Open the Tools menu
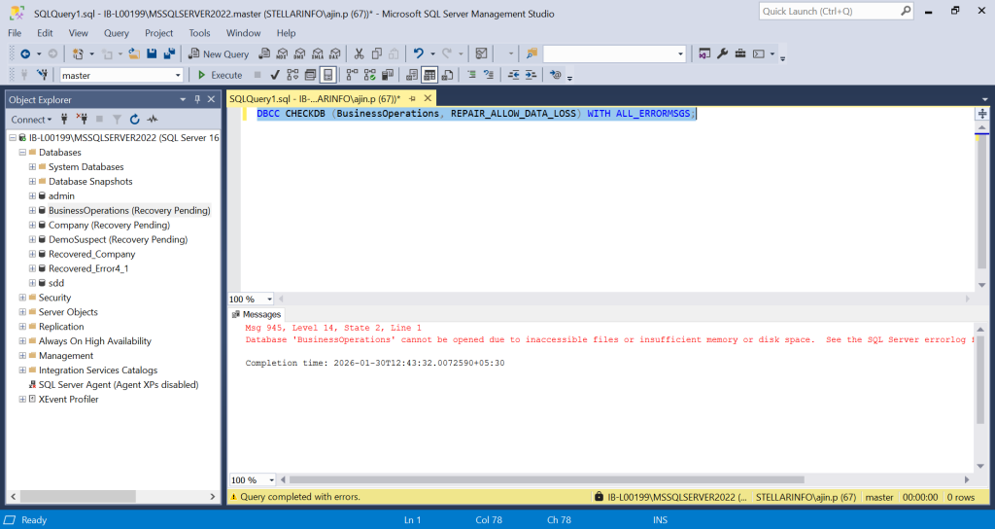The image size is (995, 529). [199, 33]
